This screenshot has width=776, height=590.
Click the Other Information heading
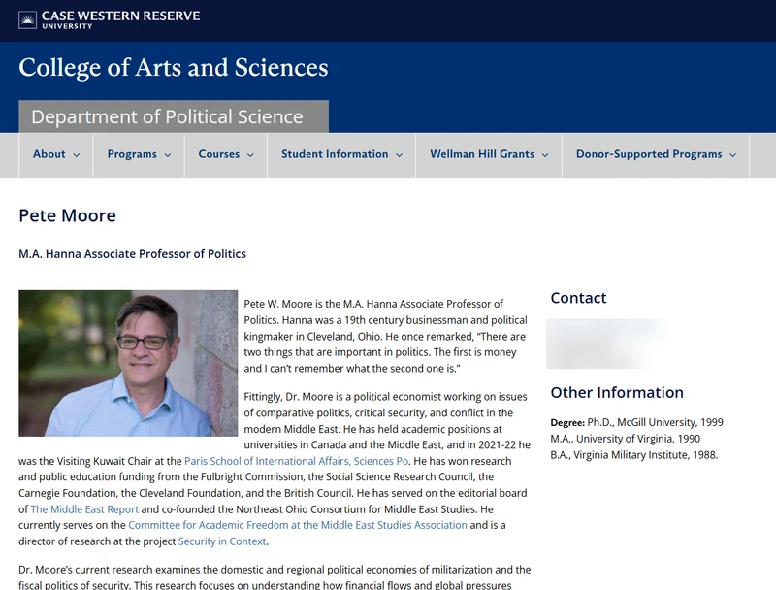click(617, 392)
